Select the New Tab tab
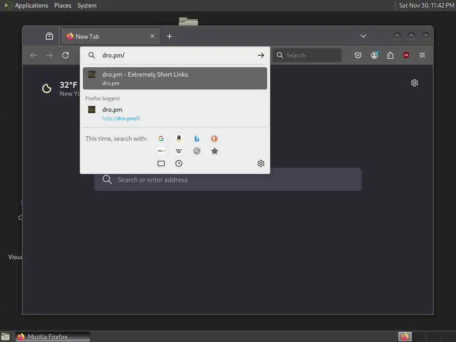The image size is (456, 342). tap(110, 37)
